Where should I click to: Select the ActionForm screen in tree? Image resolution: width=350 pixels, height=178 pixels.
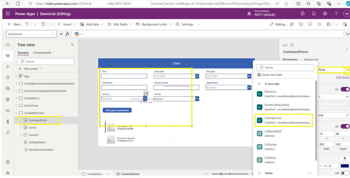pyautogui.click(x=31, y=105)
